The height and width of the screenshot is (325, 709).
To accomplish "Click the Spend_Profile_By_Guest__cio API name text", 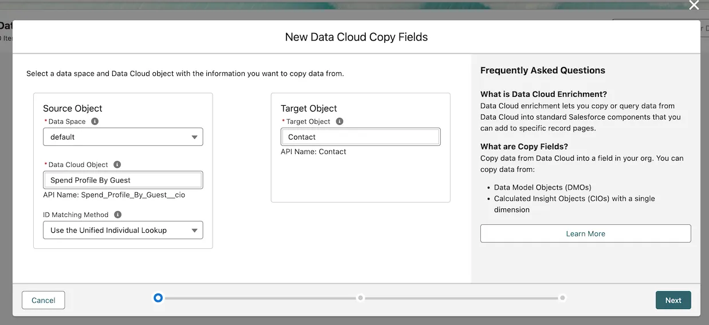I will click(x=114, y=195).
